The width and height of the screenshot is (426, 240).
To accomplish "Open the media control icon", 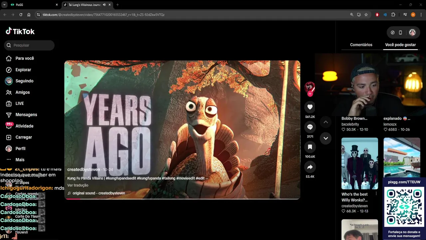I will point(405,15).
